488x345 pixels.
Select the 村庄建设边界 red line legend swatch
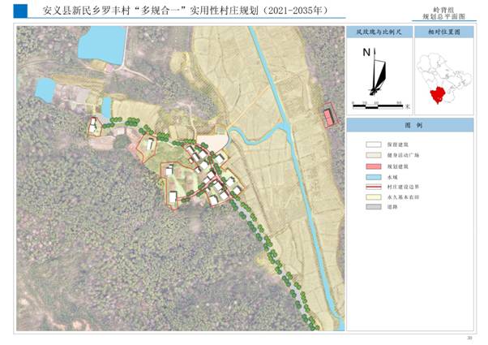pos(375,186)
